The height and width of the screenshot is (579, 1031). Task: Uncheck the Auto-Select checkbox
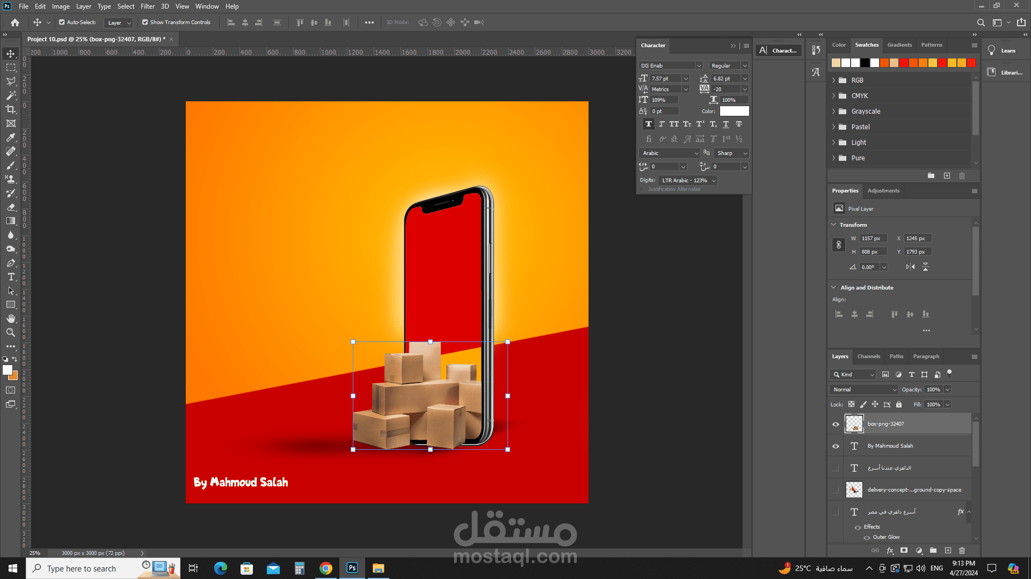(x=62, y=23)
